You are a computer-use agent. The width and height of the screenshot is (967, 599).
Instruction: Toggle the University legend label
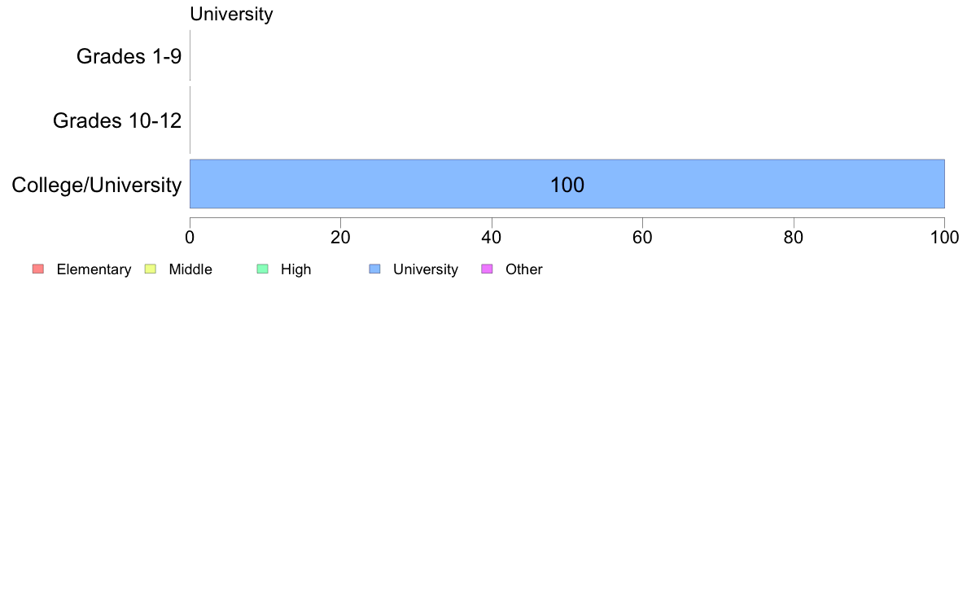[x=426, y=269]
